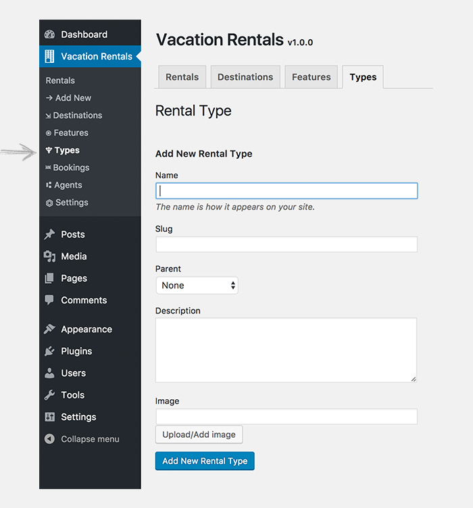Click the Media library icon
This screenshot has width=473, height=508.
tap(49, 256)
